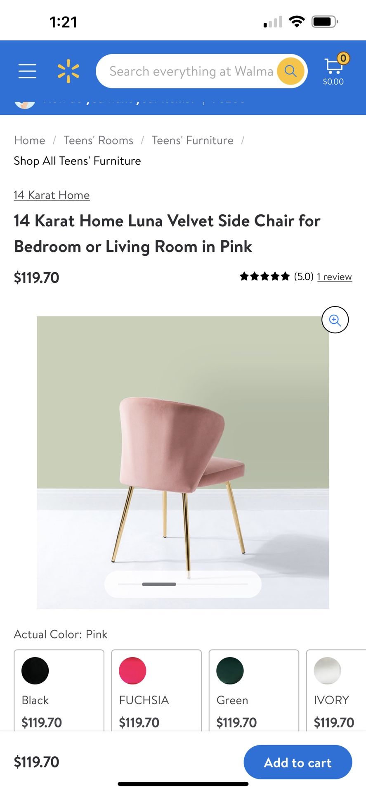Tap the pink velvet chair product image
This screenshot has width=366, height=793.
click(183, 463)
